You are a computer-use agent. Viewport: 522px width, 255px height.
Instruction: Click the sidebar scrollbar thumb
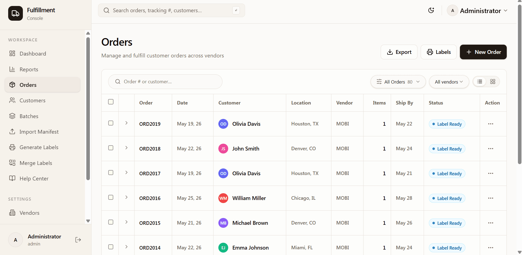coord(88,109)
